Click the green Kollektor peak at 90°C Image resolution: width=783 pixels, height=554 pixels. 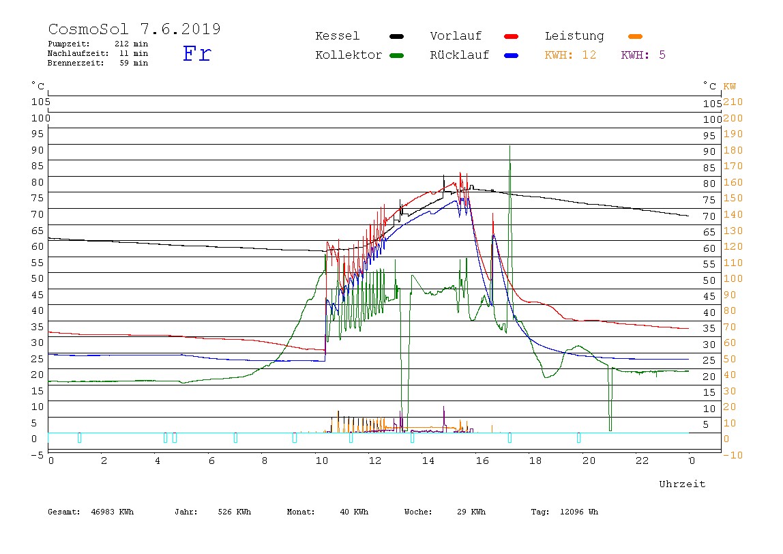click(x=510, y=147)
